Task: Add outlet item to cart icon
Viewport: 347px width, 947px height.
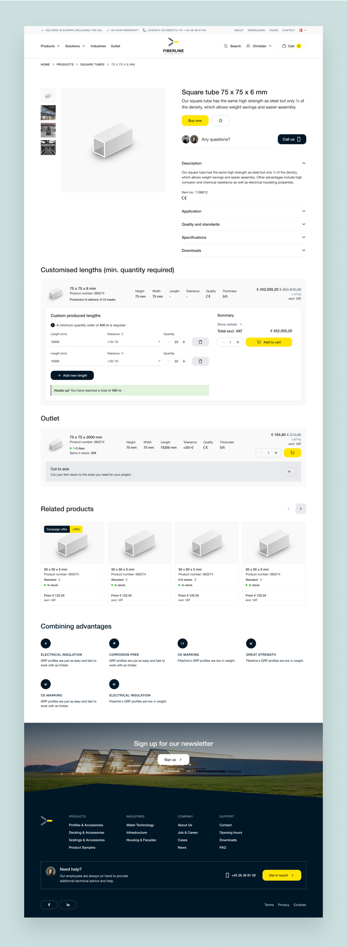Action: tap(292, 453)
